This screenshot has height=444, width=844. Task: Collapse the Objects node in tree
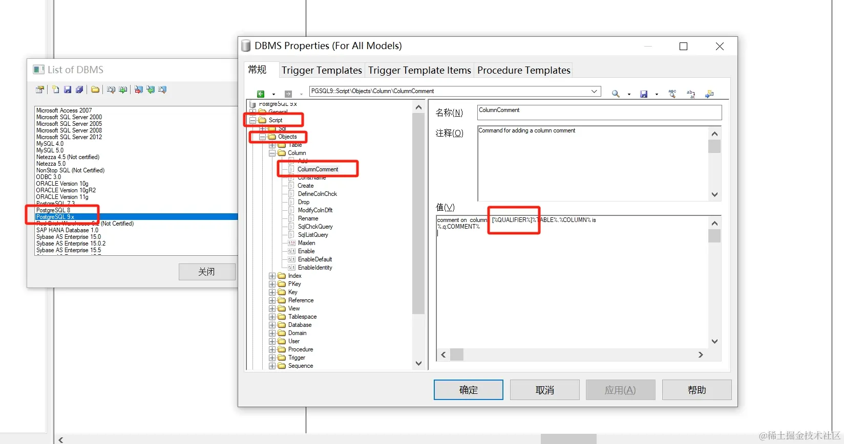coord(262,137)
